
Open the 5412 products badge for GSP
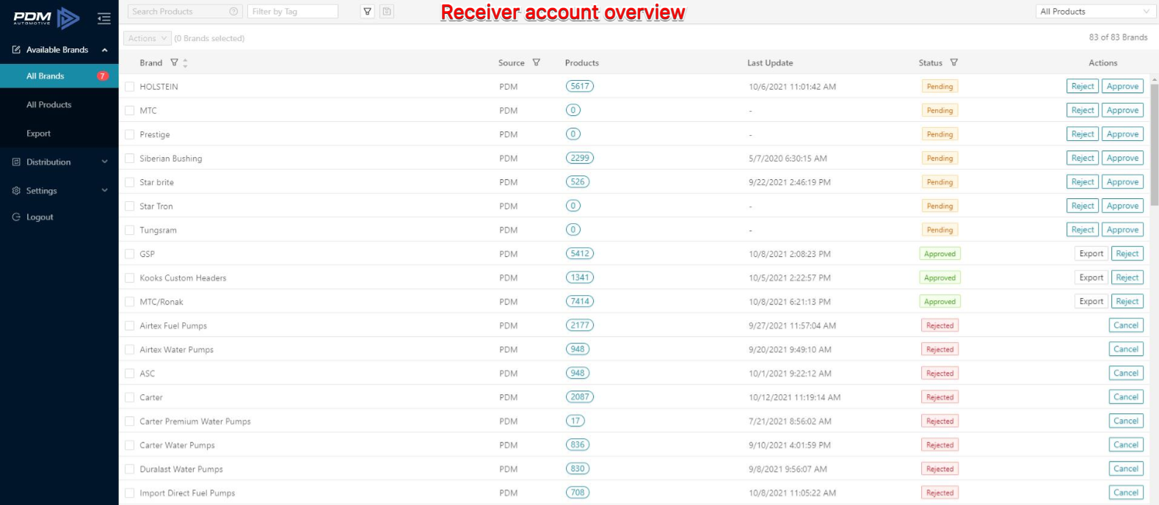pyautogui.click(x=580, y=254)
